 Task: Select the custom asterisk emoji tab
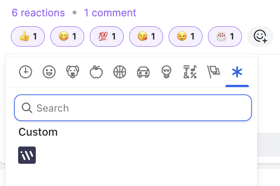237,72
